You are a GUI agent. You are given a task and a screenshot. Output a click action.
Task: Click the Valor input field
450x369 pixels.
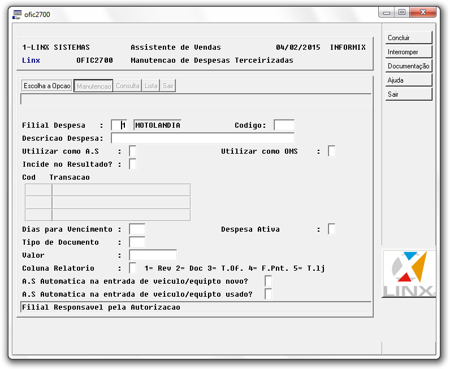(153, 255)
